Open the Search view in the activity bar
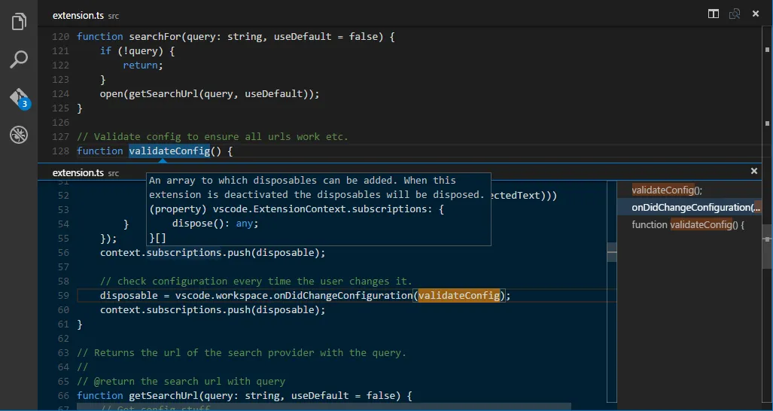 19,59
